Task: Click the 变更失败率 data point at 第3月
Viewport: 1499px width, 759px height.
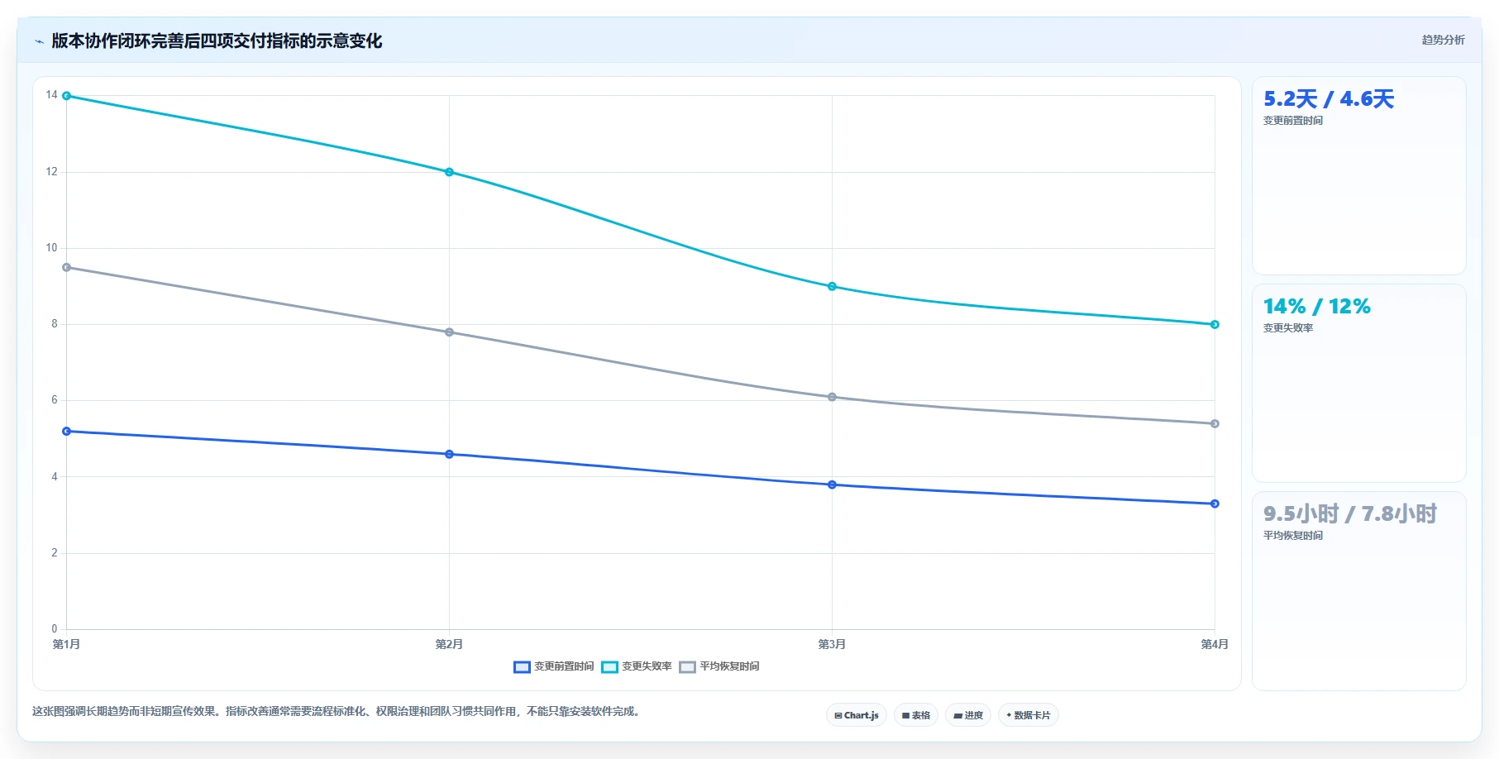Action: pos(832,287)
